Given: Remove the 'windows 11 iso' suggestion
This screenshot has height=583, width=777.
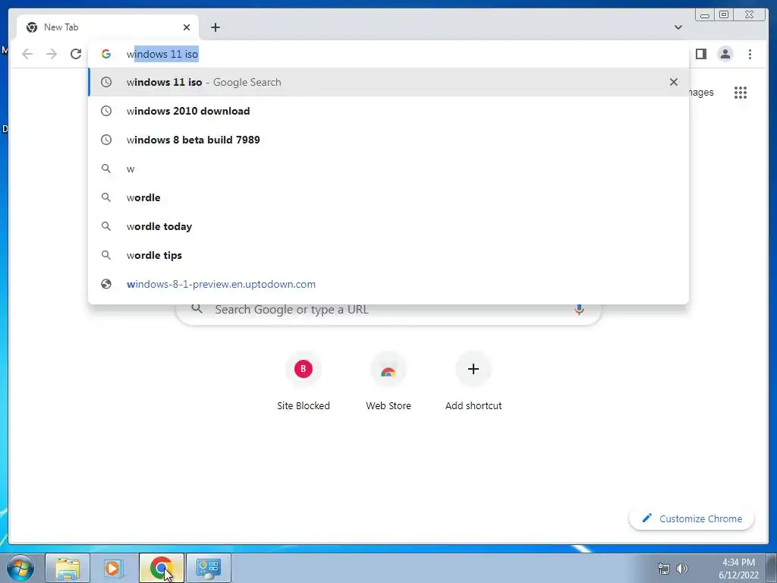Looking at the screenshot, I should click(674, 82).
